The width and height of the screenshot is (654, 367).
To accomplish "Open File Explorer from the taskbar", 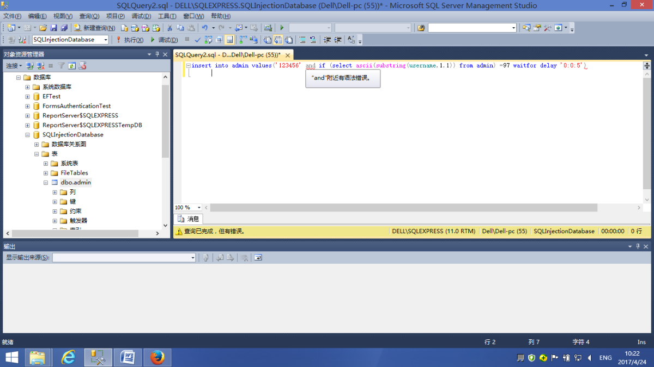I will 38,357.
